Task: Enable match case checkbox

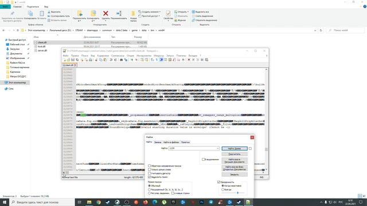Action: [x=149, y=173]
